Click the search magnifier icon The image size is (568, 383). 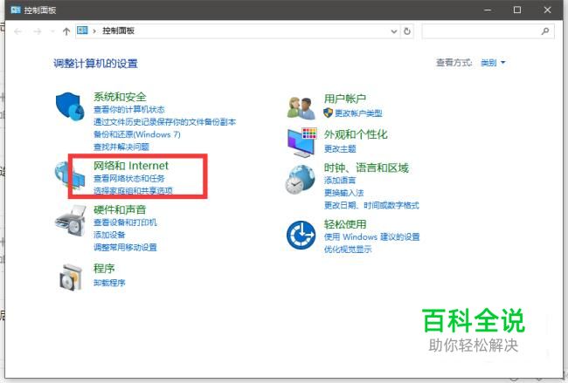pos(545,31)
